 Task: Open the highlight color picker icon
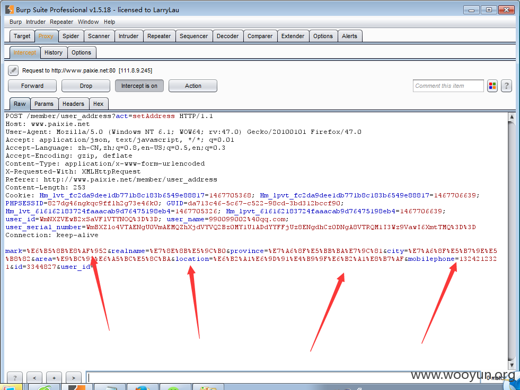point(492,86)
